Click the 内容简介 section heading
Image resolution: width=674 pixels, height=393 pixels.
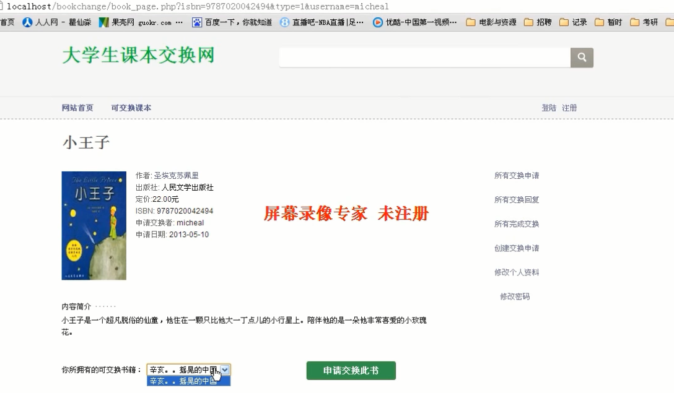pyautogui.click(x=76, y=306)
